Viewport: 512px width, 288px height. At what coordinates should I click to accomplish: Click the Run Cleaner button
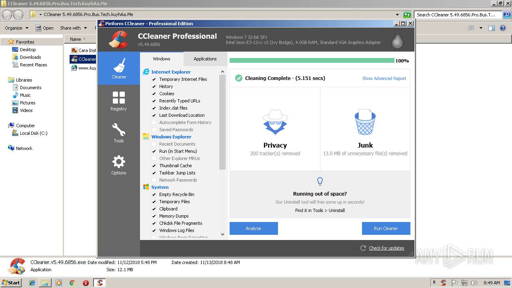click(x=386, y=228)
